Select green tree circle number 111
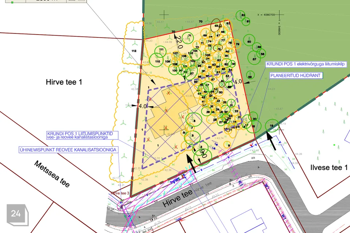The width and height of the screenshot is (350, 233). point(161,51)
